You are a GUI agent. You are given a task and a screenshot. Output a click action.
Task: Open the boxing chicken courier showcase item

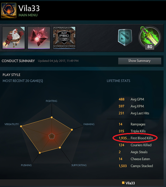pyautogui.click(x=14, y=38)
